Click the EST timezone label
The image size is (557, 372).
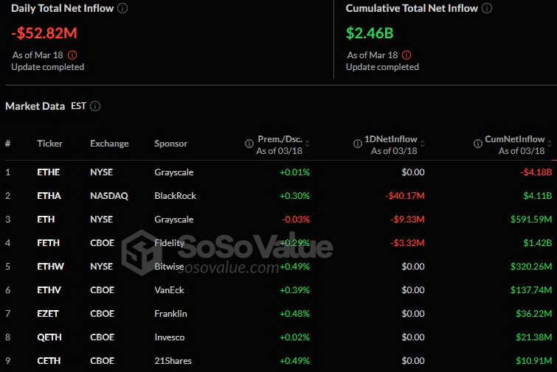pos(78,106)
